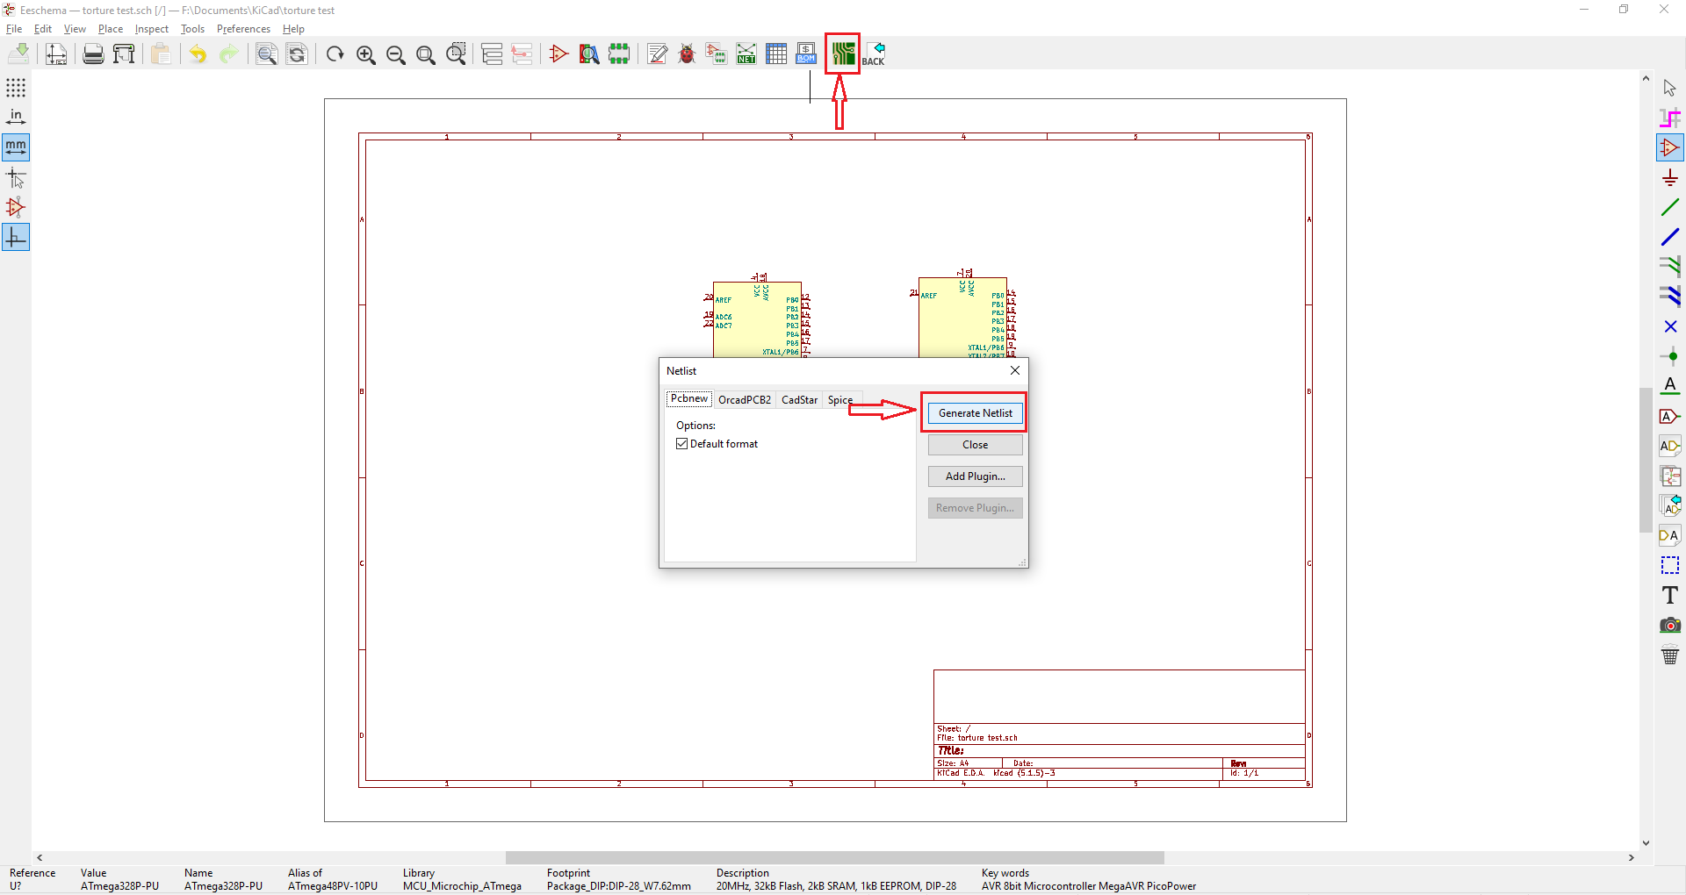Run electrical rules check bug icon

point(687,54)
